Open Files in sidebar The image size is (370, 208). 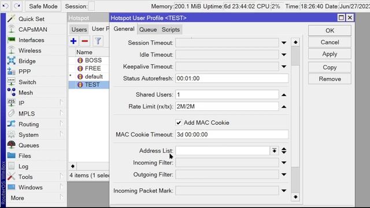pos(24,156)
